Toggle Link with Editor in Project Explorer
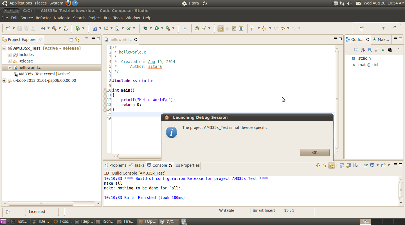Screen dimensions: 405x225 78,40
